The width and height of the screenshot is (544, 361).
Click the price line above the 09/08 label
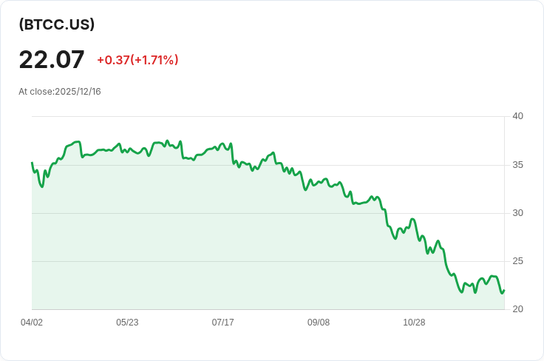319,182
